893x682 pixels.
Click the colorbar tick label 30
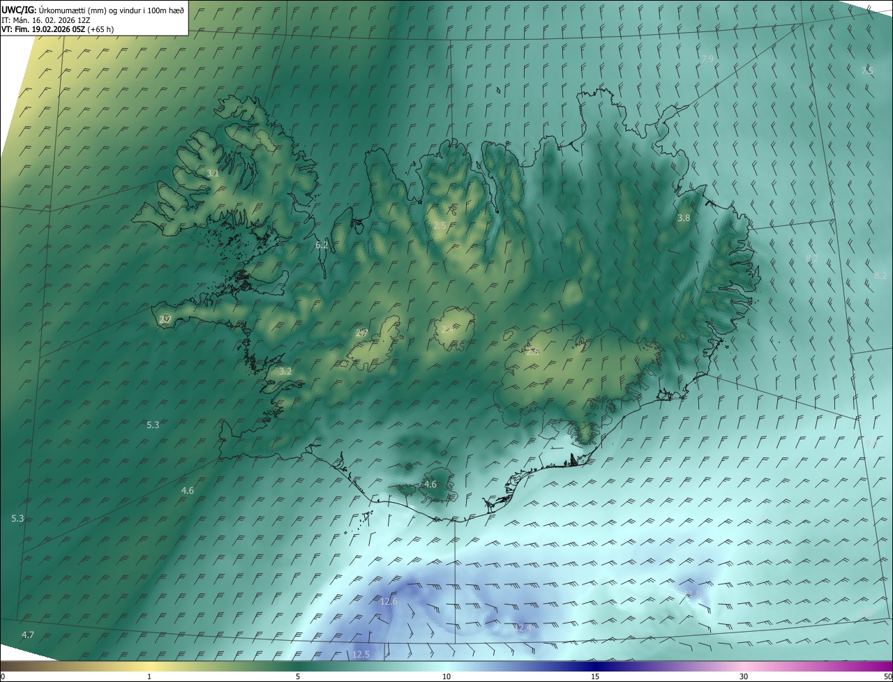744,677
